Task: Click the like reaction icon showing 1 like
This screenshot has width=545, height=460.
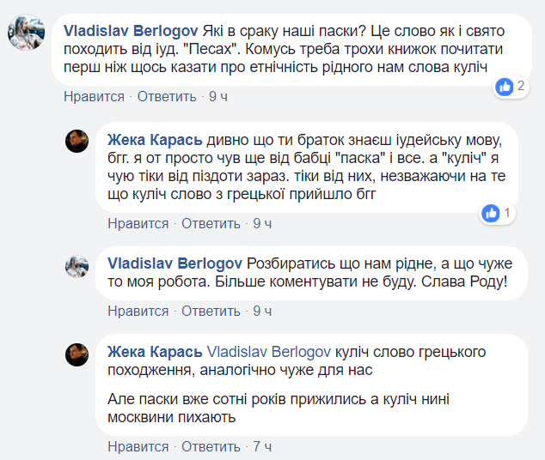Action: 492,213
